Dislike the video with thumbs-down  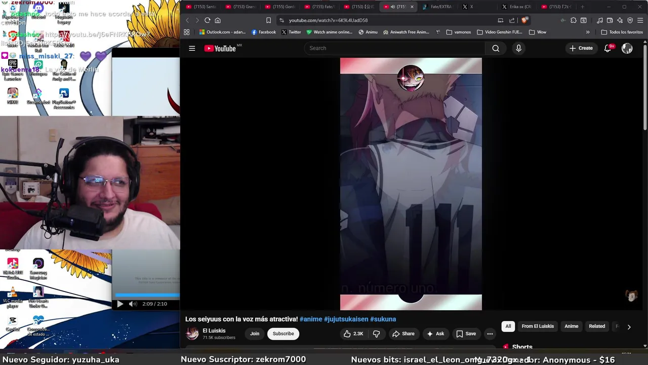[x=376, y=334]
